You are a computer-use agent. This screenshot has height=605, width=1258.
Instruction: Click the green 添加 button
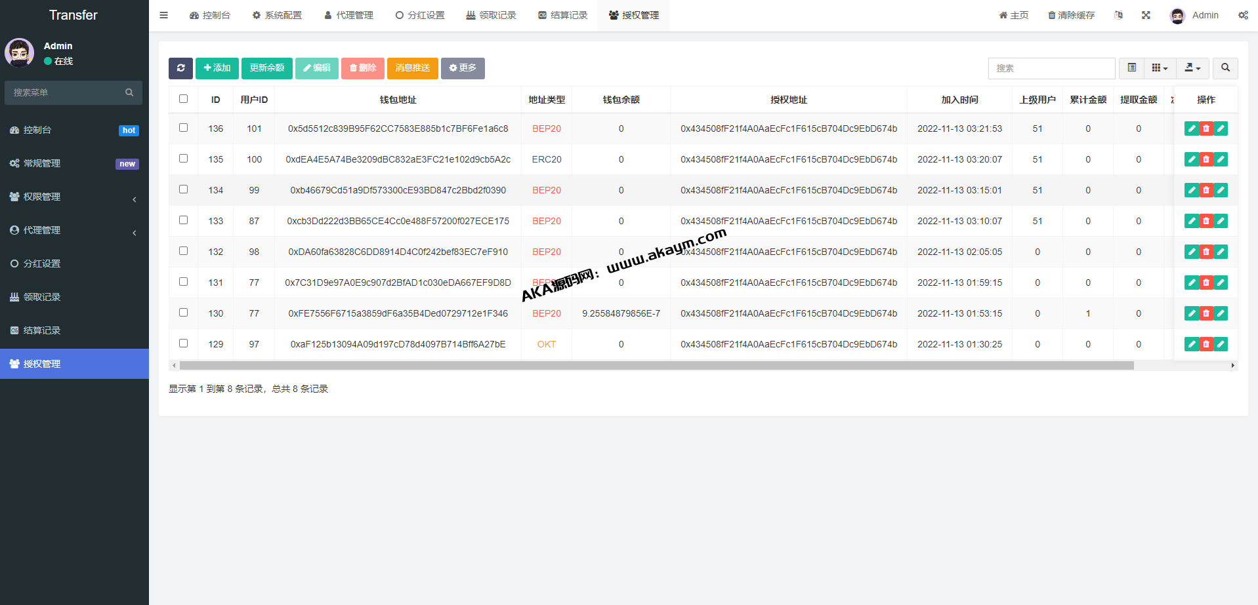pyautogui.click(x=217, y=68)
